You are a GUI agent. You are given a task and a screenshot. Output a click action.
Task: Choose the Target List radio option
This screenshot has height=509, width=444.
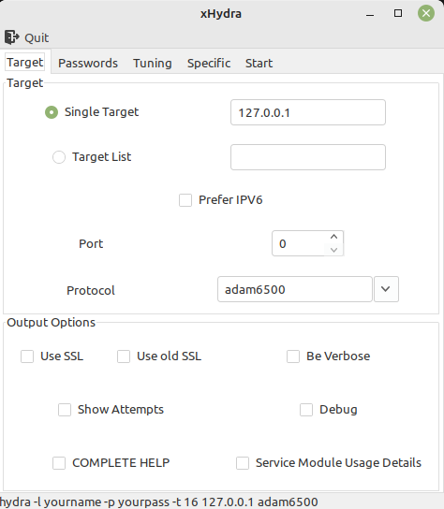(x=59, y=157)
